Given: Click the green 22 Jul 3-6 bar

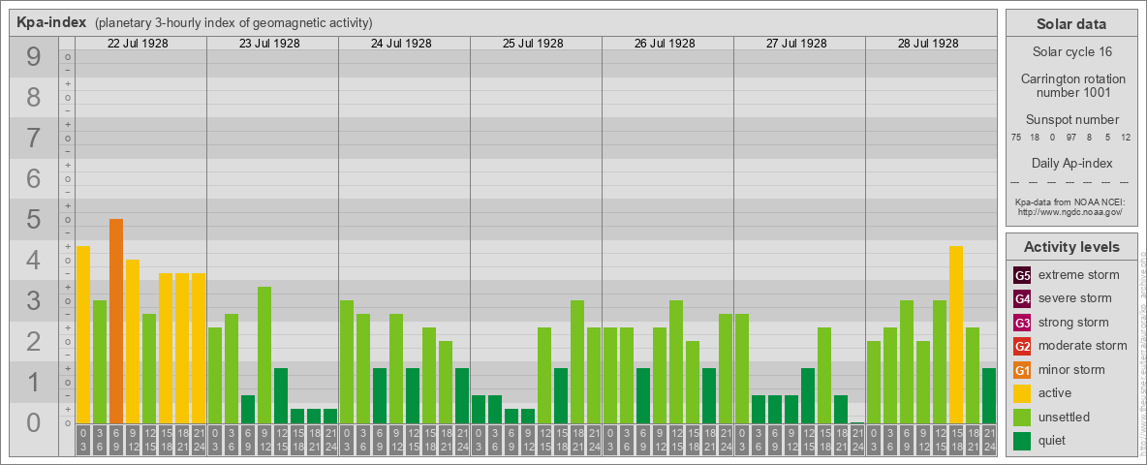Looking at the screenshot, I should pos(100,362).
